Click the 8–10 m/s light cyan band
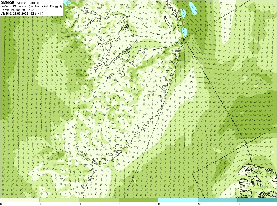The height and width of the screenshot is (206, 277). [178, 200]
